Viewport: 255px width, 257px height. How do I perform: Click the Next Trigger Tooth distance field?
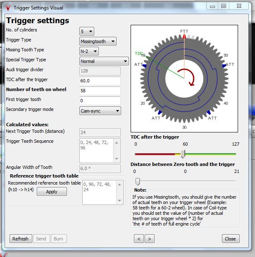pyautogui.click(x=100, y=132)
